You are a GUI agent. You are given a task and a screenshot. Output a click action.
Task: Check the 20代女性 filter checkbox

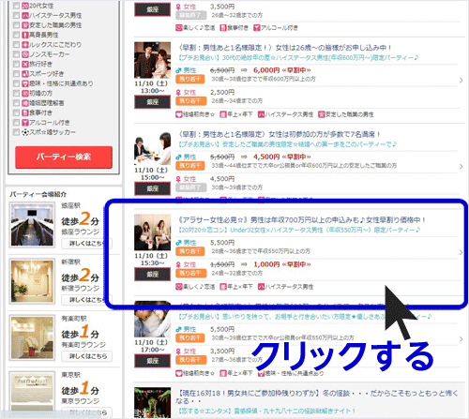[16, 6]
